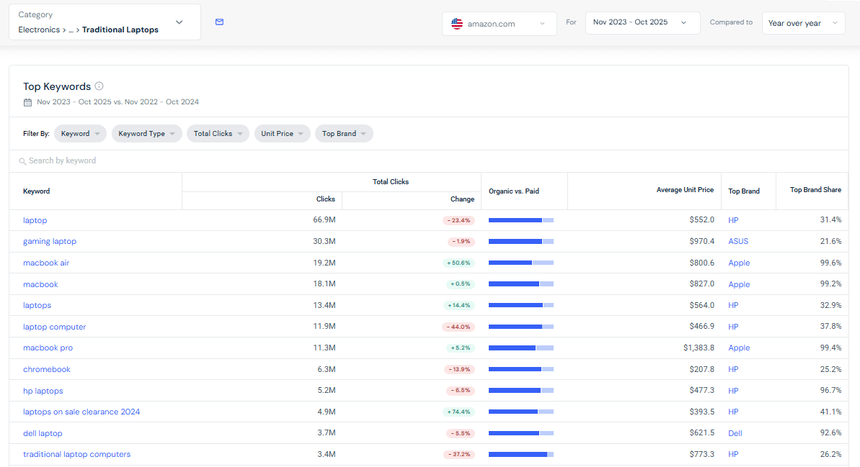Open the macbook air keyword link
Screen dimensions: 860x467
(x=46, y=263)
